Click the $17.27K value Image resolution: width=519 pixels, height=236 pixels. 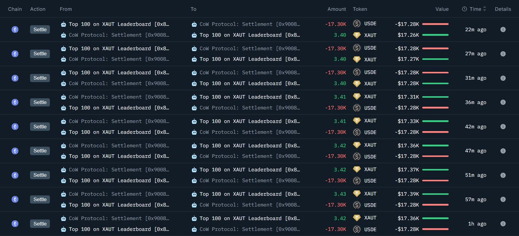pos(408,59)
